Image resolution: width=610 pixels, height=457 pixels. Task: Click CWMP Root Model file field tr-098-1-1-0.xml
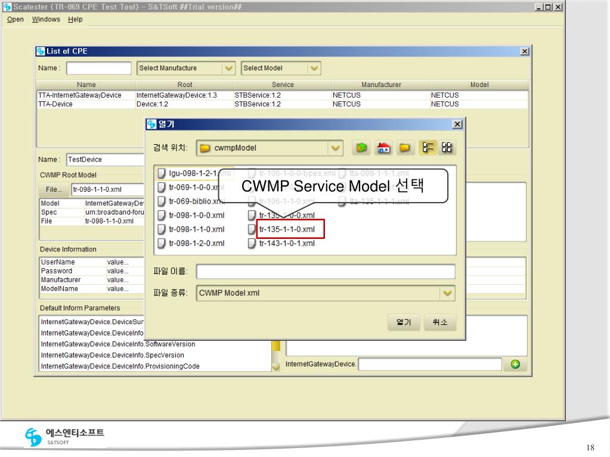(x=108, y=189)
